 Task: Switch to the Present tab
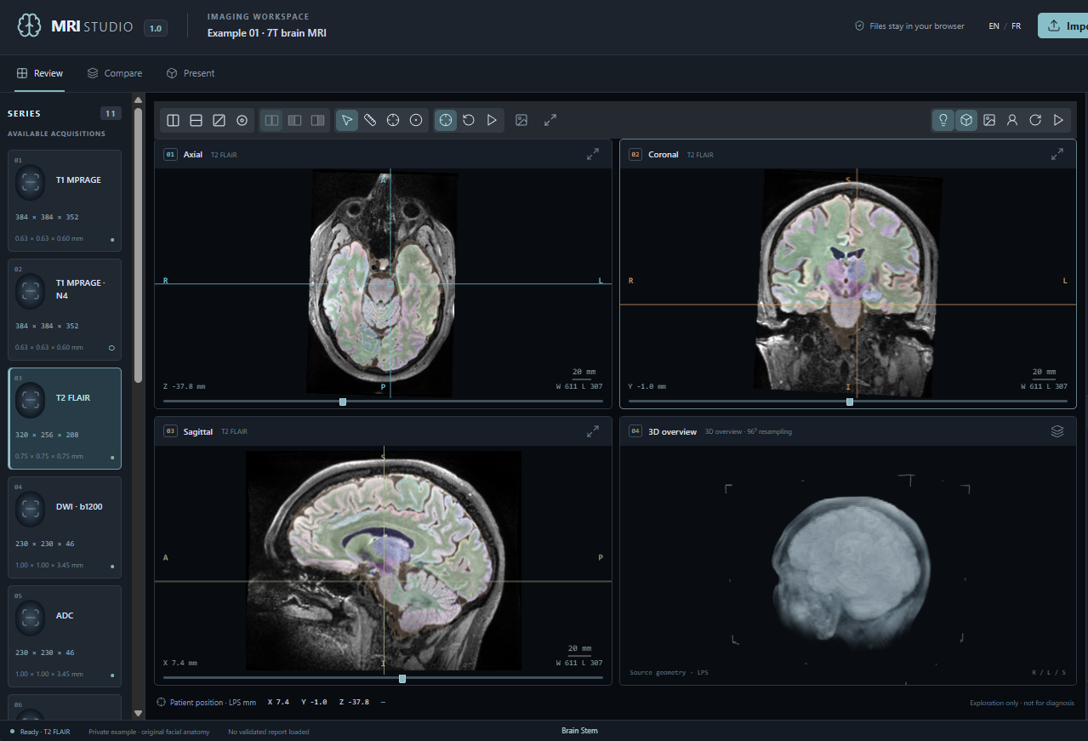click(191, 73)
